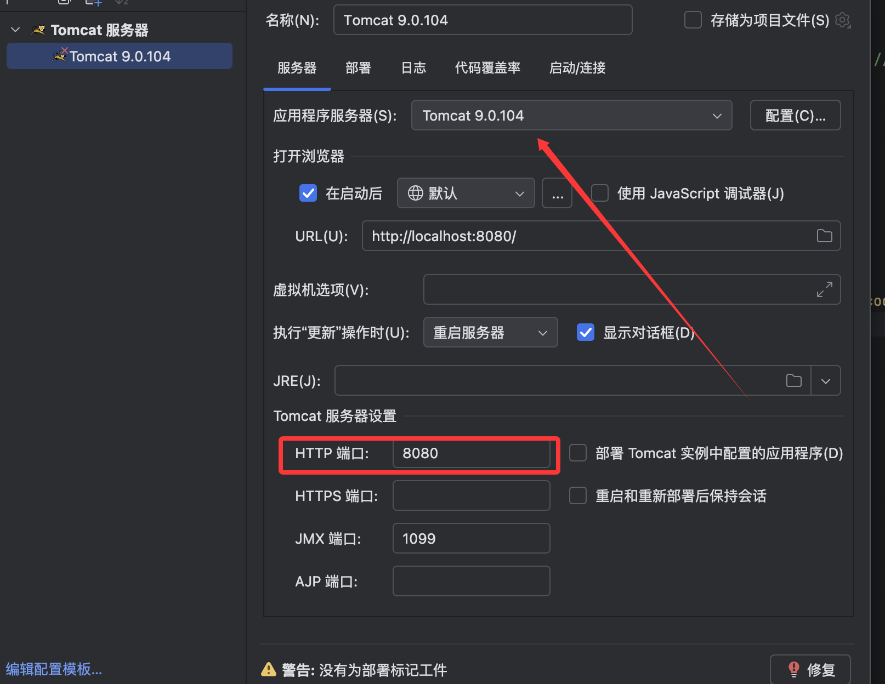This screenshot has height=684, width=885.
Task: Expand the VM options field editor
Action: [824, 289]
